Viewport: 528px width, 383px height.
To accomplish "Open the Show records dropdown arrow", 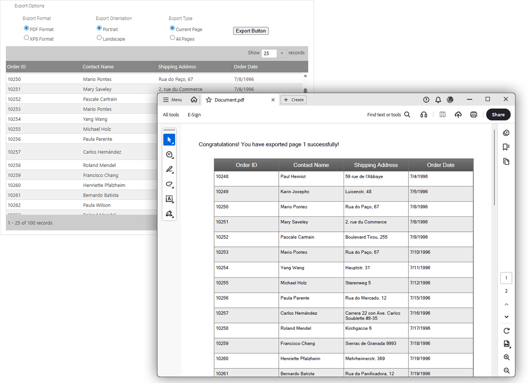I will pyautogui.click(x=282, y=53).
